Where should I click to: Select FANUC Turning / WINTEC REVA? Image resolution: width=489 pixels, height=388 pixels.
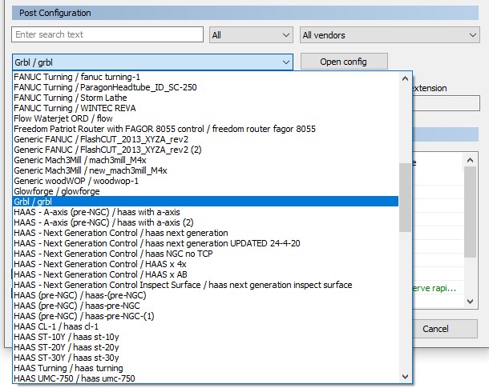pyautogui.click(x=205, y=108)
